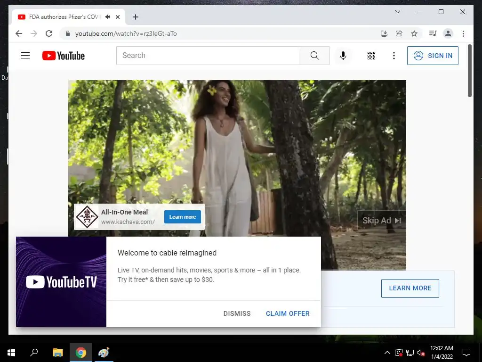
Task: Claim the YouTube TV offer
Action: 288,313
